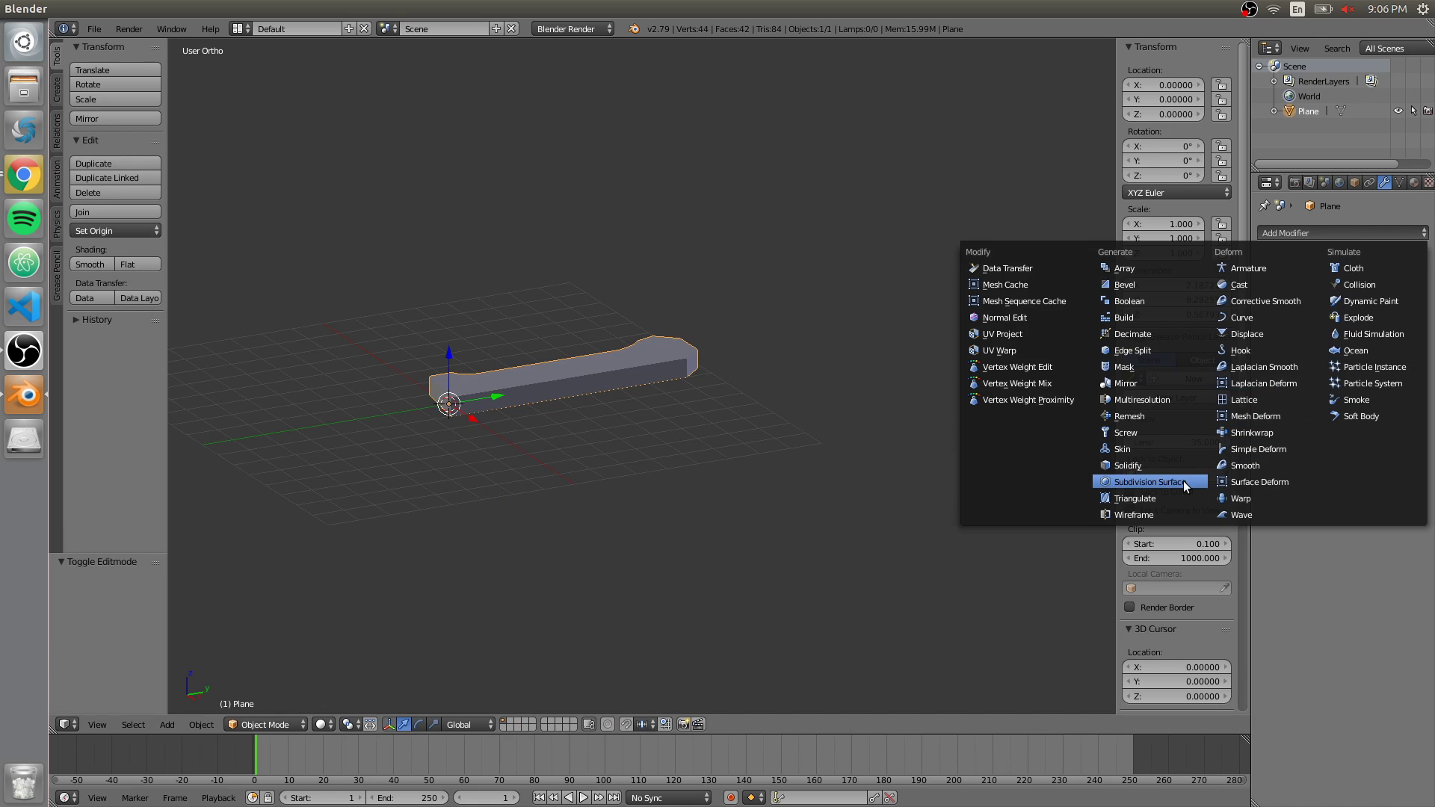This screenshot has width=1435, height=807.
Task: Select the Array modifier in Generate
Action: click(x=1123, y=268)
